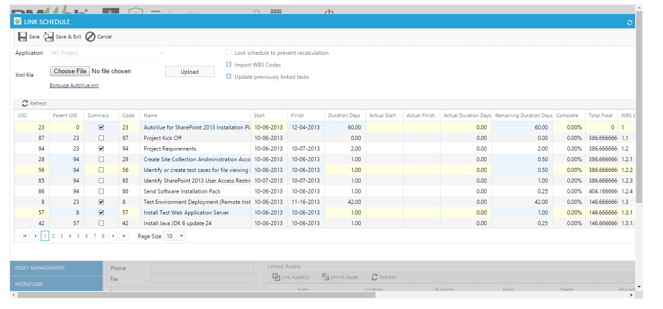Select page 5 of the grid

(x=78, y=236)
